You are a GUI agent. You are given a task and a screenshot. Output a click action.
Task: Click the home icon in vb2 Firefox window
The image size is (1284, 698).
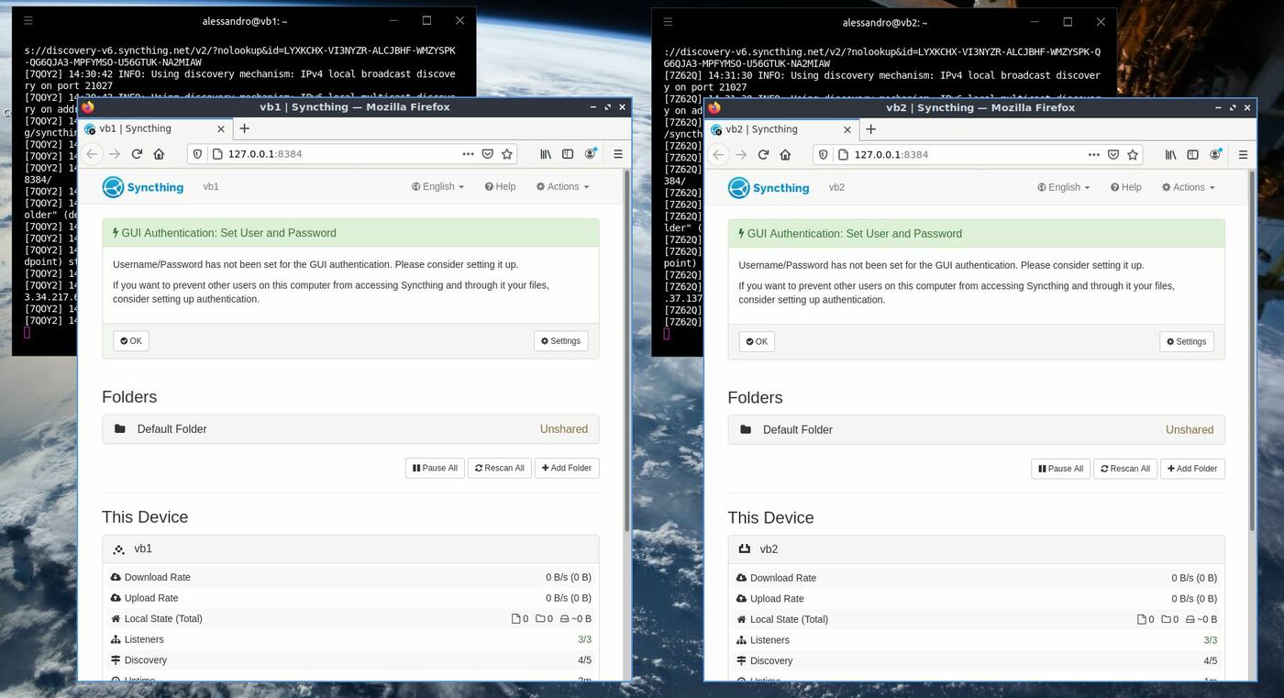click(785, 155)
